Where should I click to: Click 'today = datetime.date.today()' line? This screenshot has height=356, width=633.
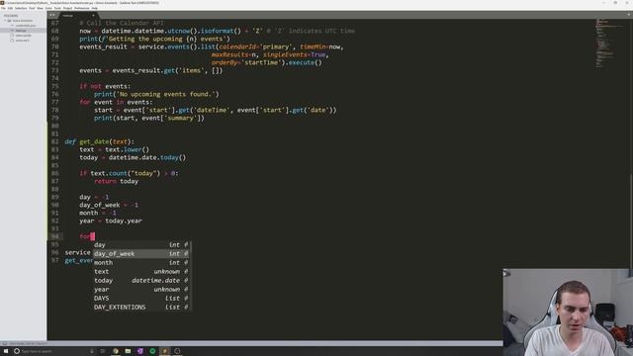(x=133, y=157)
